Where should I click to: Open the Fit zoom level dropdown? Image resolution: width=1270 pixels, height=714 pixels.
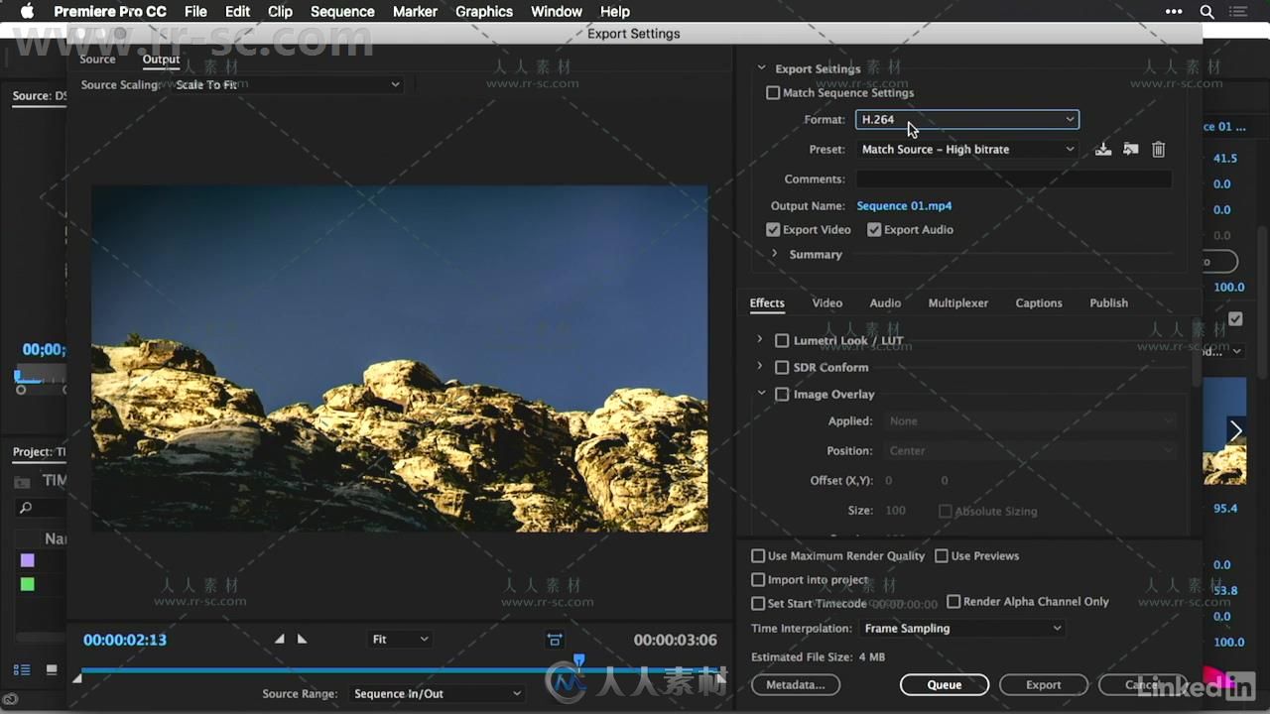coord(400,640)
